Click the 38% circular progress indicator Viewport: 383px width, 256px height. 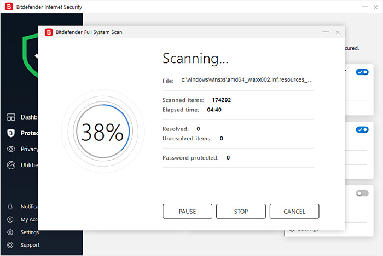point(102,132)
